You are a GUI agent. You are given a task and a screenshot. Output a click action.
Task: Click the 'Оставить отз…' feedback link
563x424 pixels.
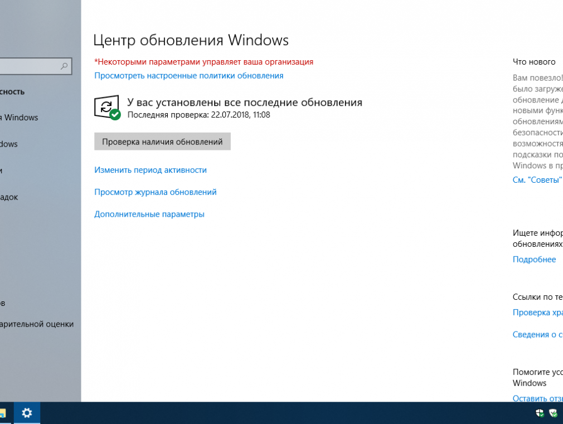538,398
